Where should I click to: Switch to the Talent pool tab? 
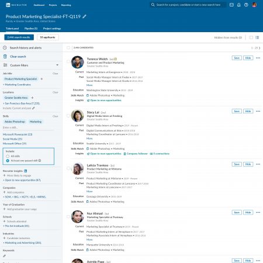(x=12, y=29)
